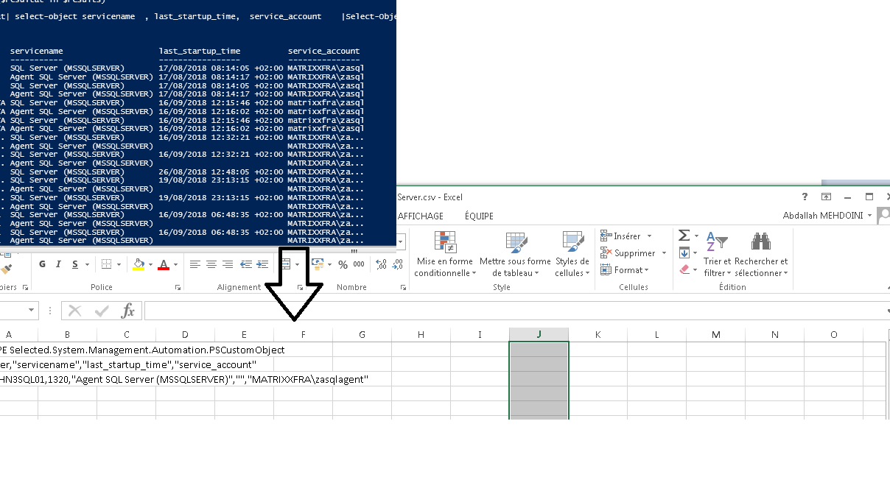Open the AFFICHAGE ribbon tab
890x477 pixels.
click(x=421, y=216)
